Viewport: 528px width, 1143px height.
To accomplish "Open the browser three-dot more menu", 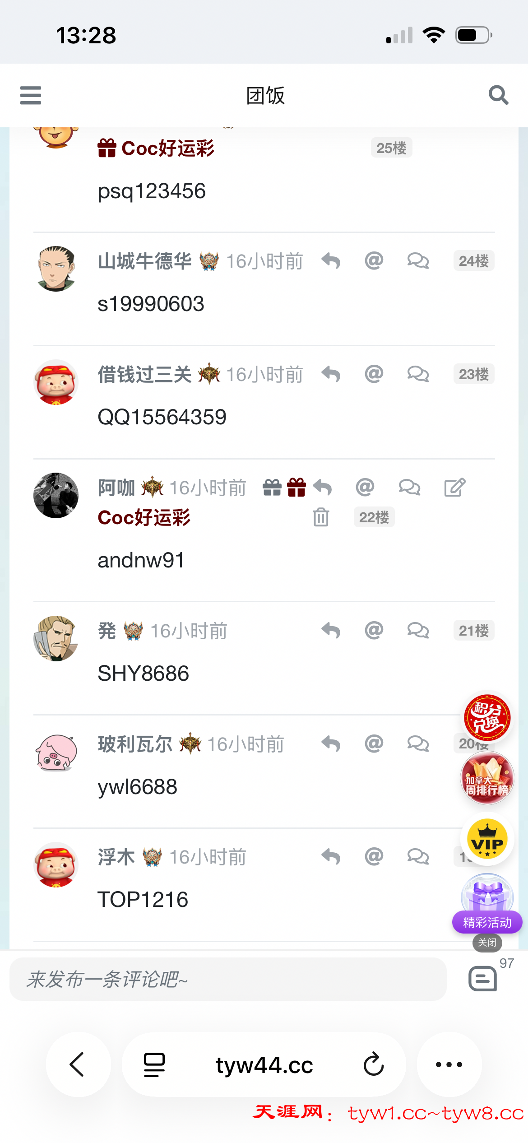I will 449,1064.
